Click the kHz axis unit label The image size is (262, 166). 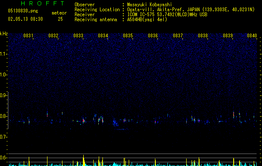(x=4, y=34)
